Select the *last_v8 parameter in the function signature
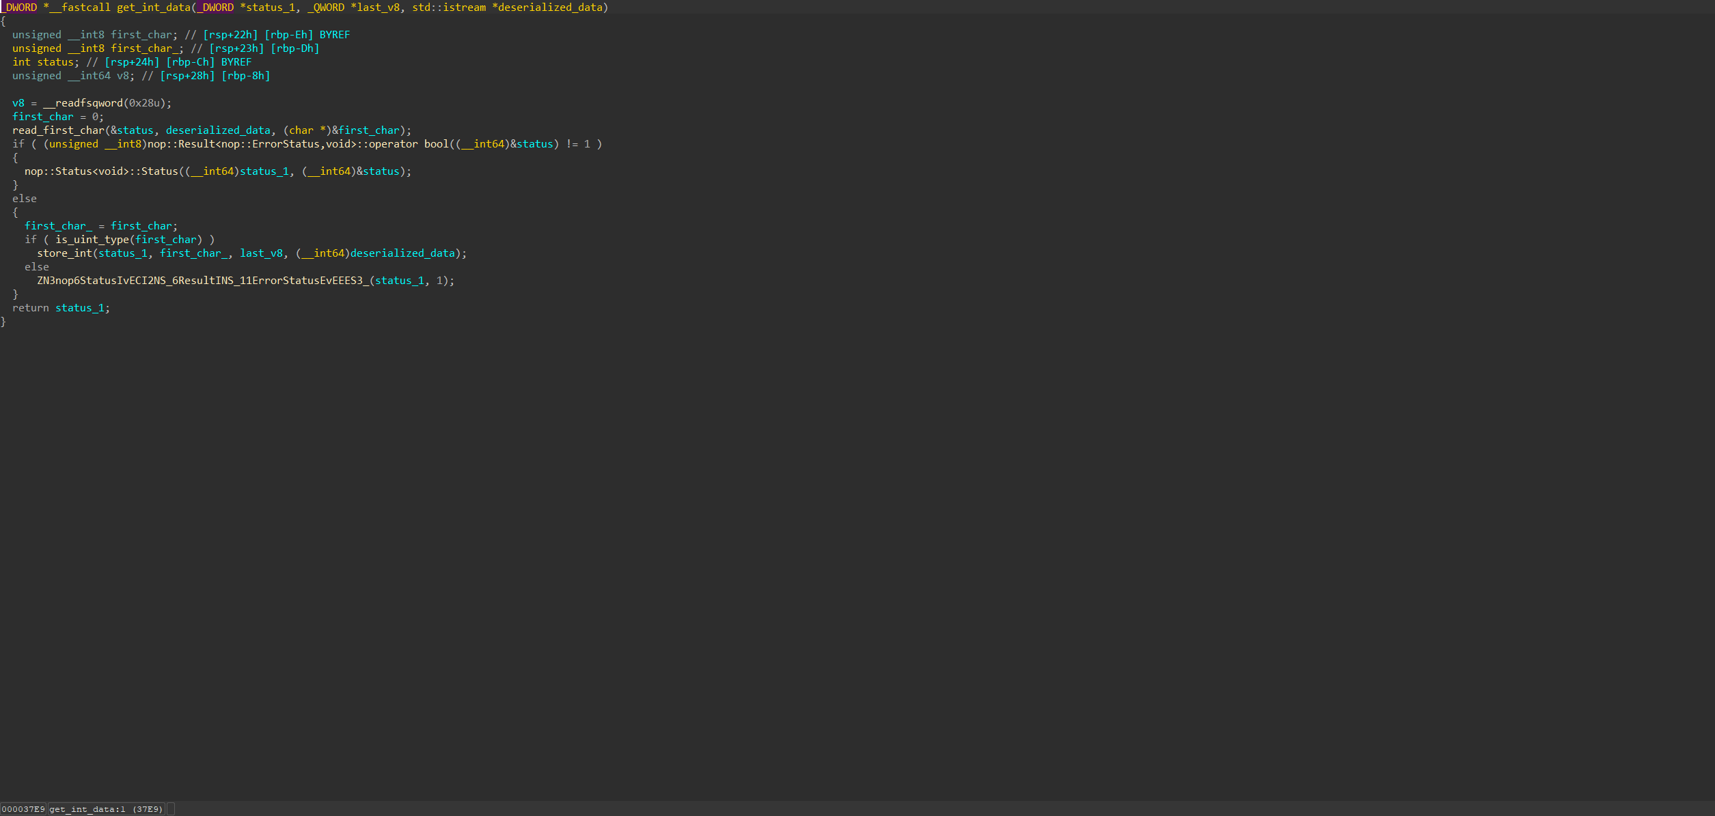This screenshot has width=1715, height=816. click(375, 8)
